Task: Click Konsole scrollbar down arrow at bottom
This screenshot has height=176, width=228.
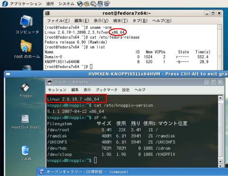Action: (x=220, y=166)
